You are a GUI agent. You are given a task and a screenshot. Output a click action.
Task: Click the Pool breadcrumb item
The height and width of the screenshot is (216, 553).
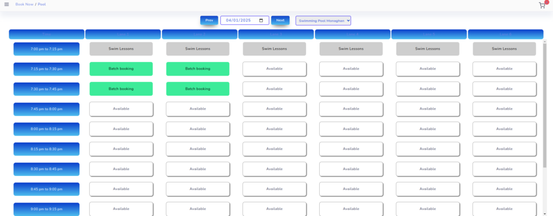click(x=42, y=4)
